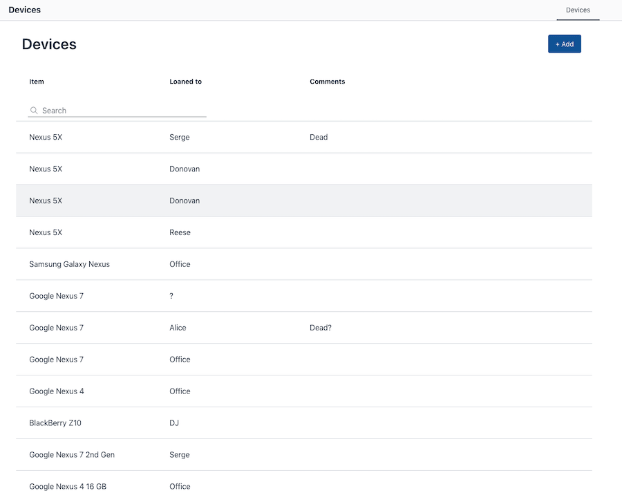Open the BlackBerry Z10 row

(304, 422)
